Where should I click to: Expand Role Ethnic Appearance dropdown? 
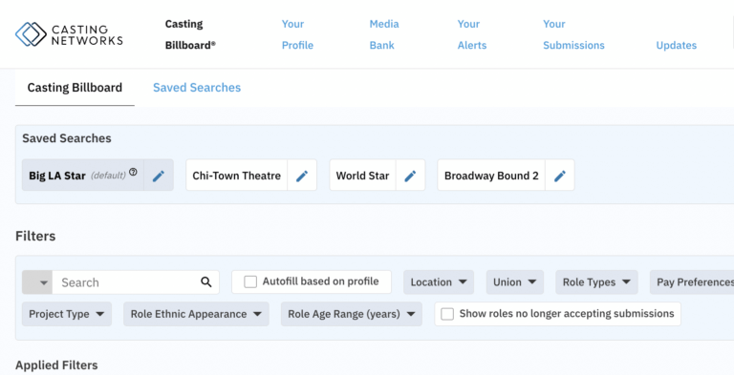(x=196, y=314)
